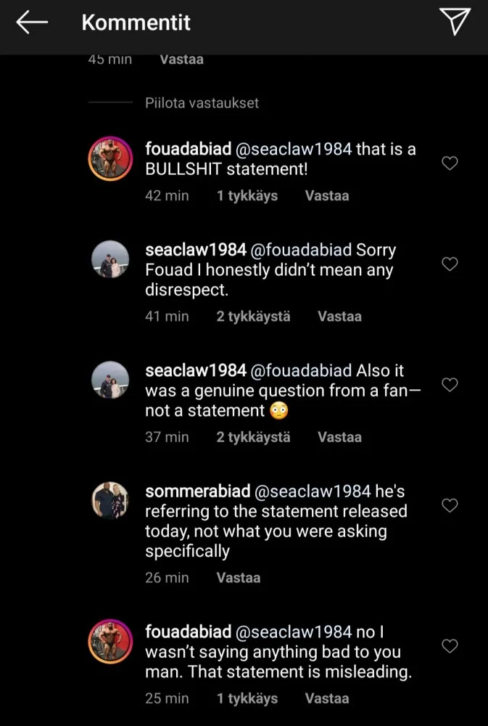Open the direct share paper-plane icon
The width and height of the screenshot is (488, 726).
455,23
